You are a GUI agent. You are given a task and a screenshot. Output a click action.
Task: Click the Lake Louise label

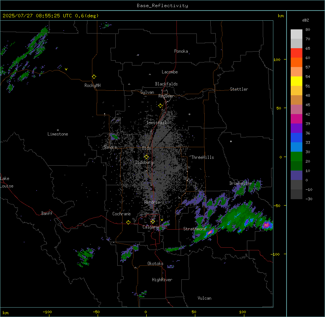point(7,182)
